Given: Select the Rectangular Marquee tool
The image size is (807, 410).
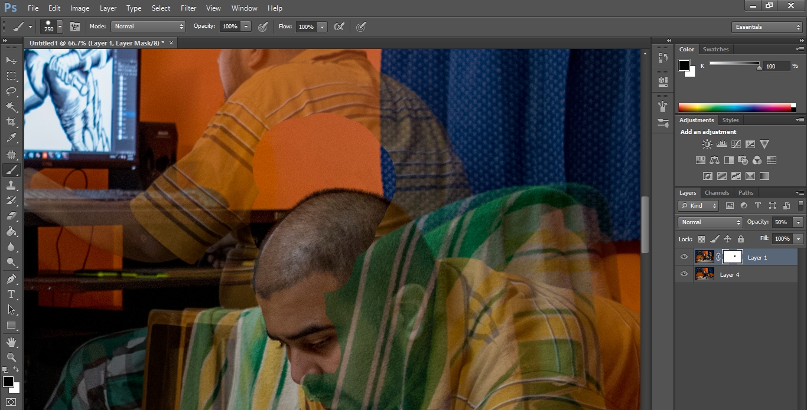Looking at the screenshot, I should [x=11, y=76].
